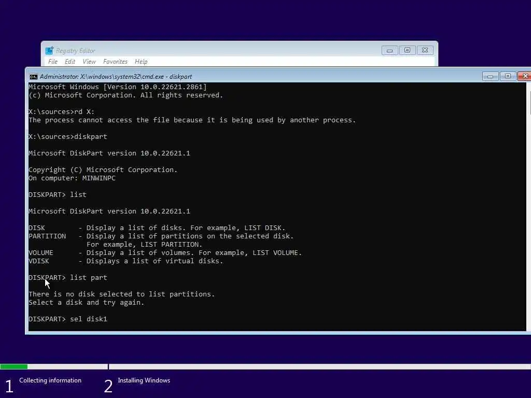
Task: Click the PARTITION help entry line
Action: point(161,236)
